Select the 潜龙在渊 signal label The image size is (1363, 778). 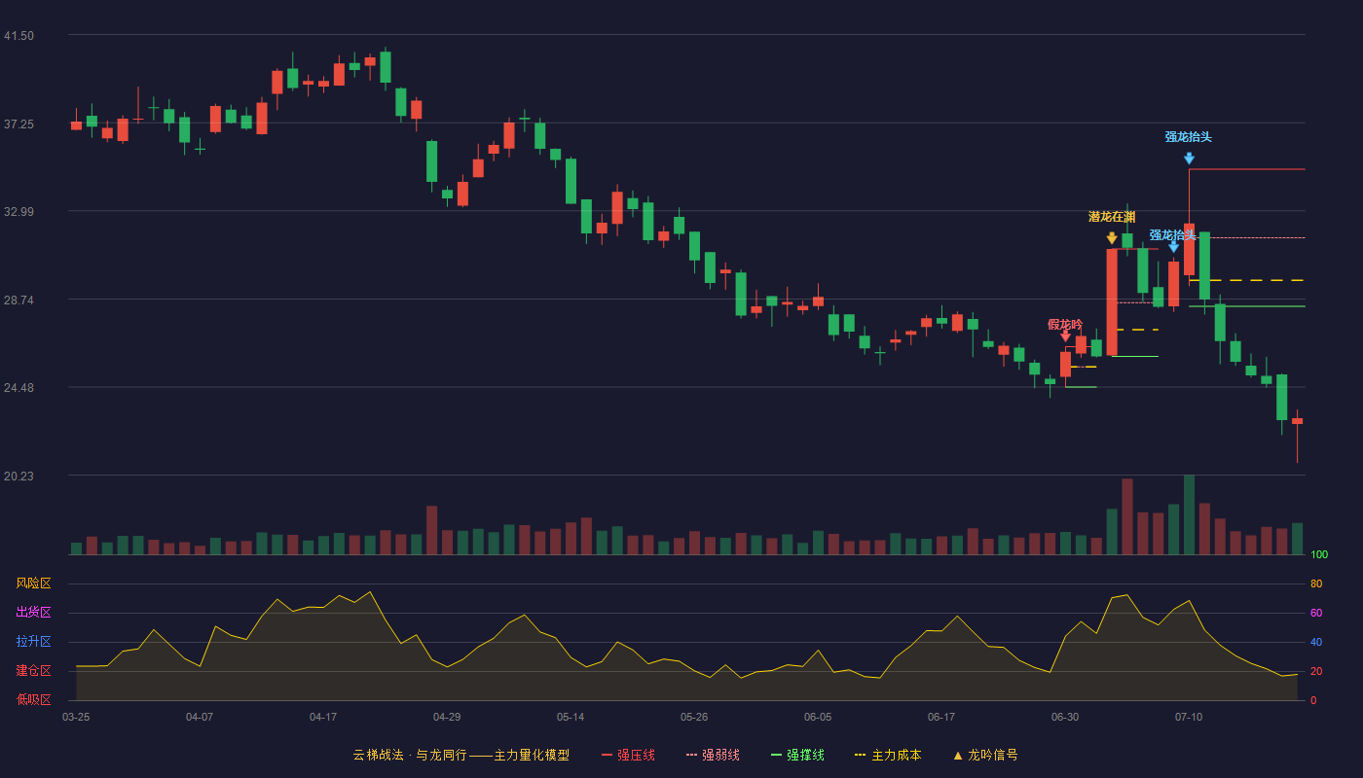click(1112, 217)
